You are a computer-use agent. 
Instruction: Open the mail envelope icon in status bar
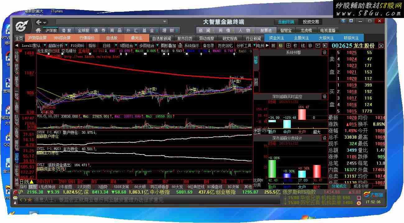coord(15,198)
